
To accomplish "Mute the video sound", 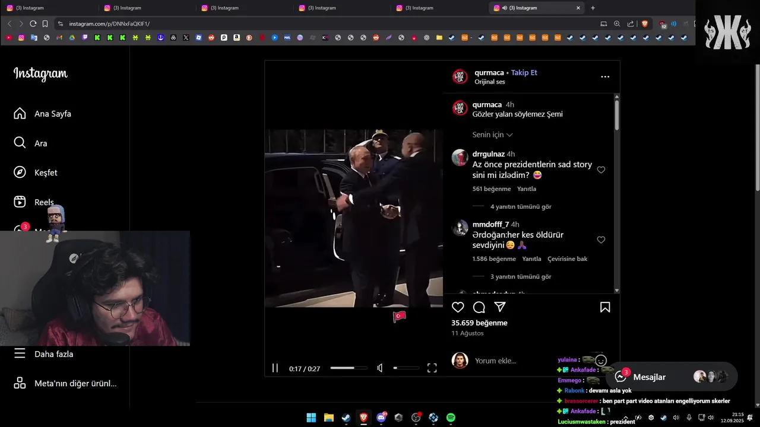I will [380, 368].
